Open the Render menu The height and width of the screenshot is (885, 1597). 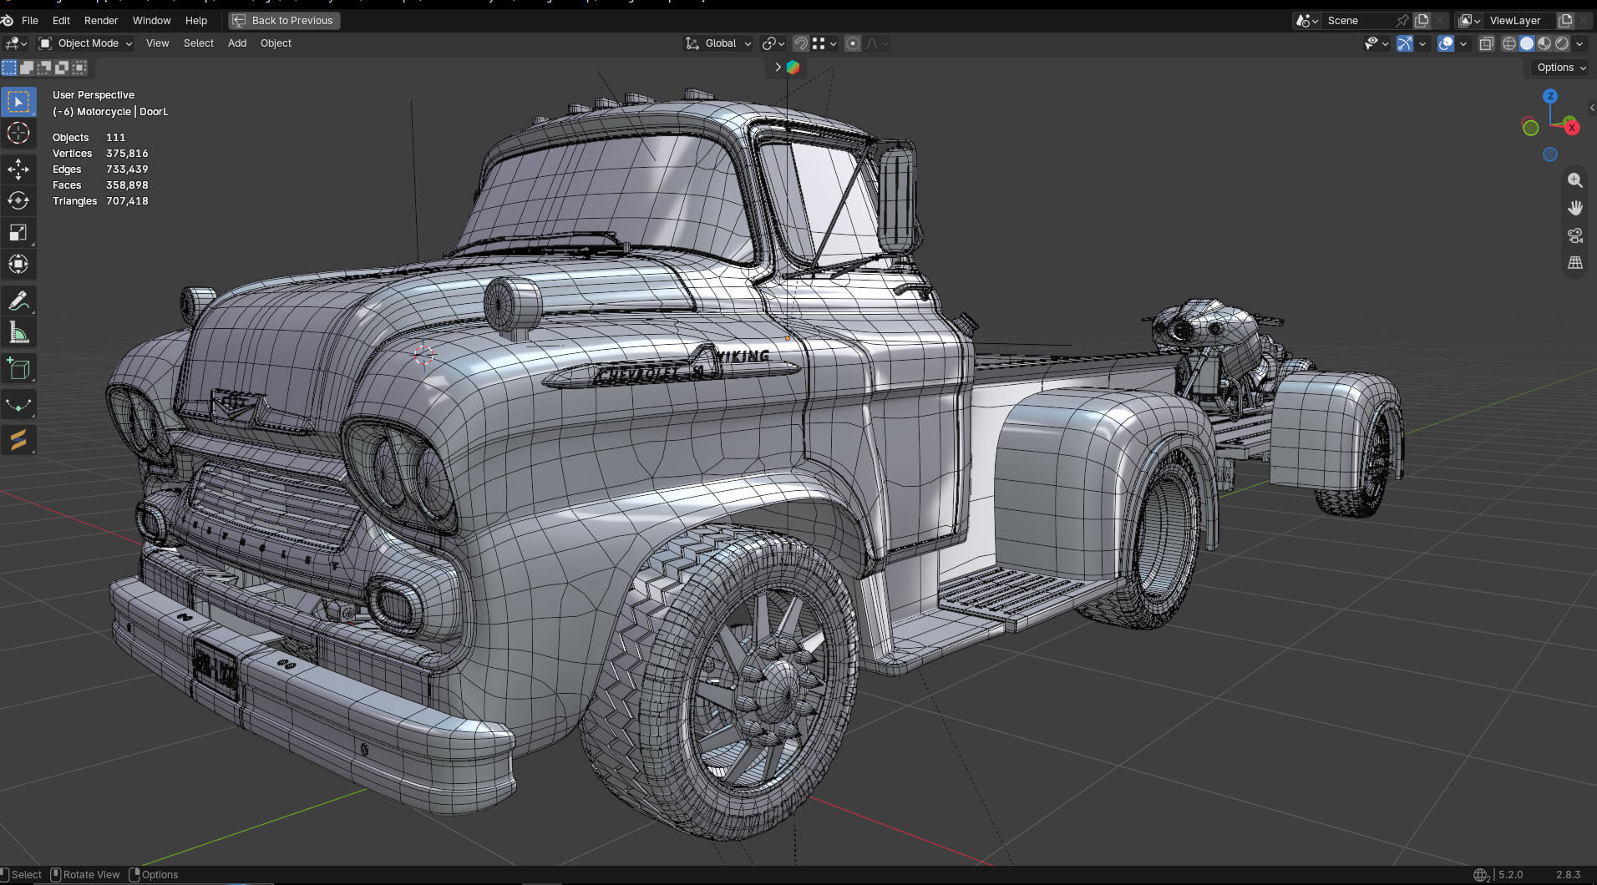[x=101, y=20]
